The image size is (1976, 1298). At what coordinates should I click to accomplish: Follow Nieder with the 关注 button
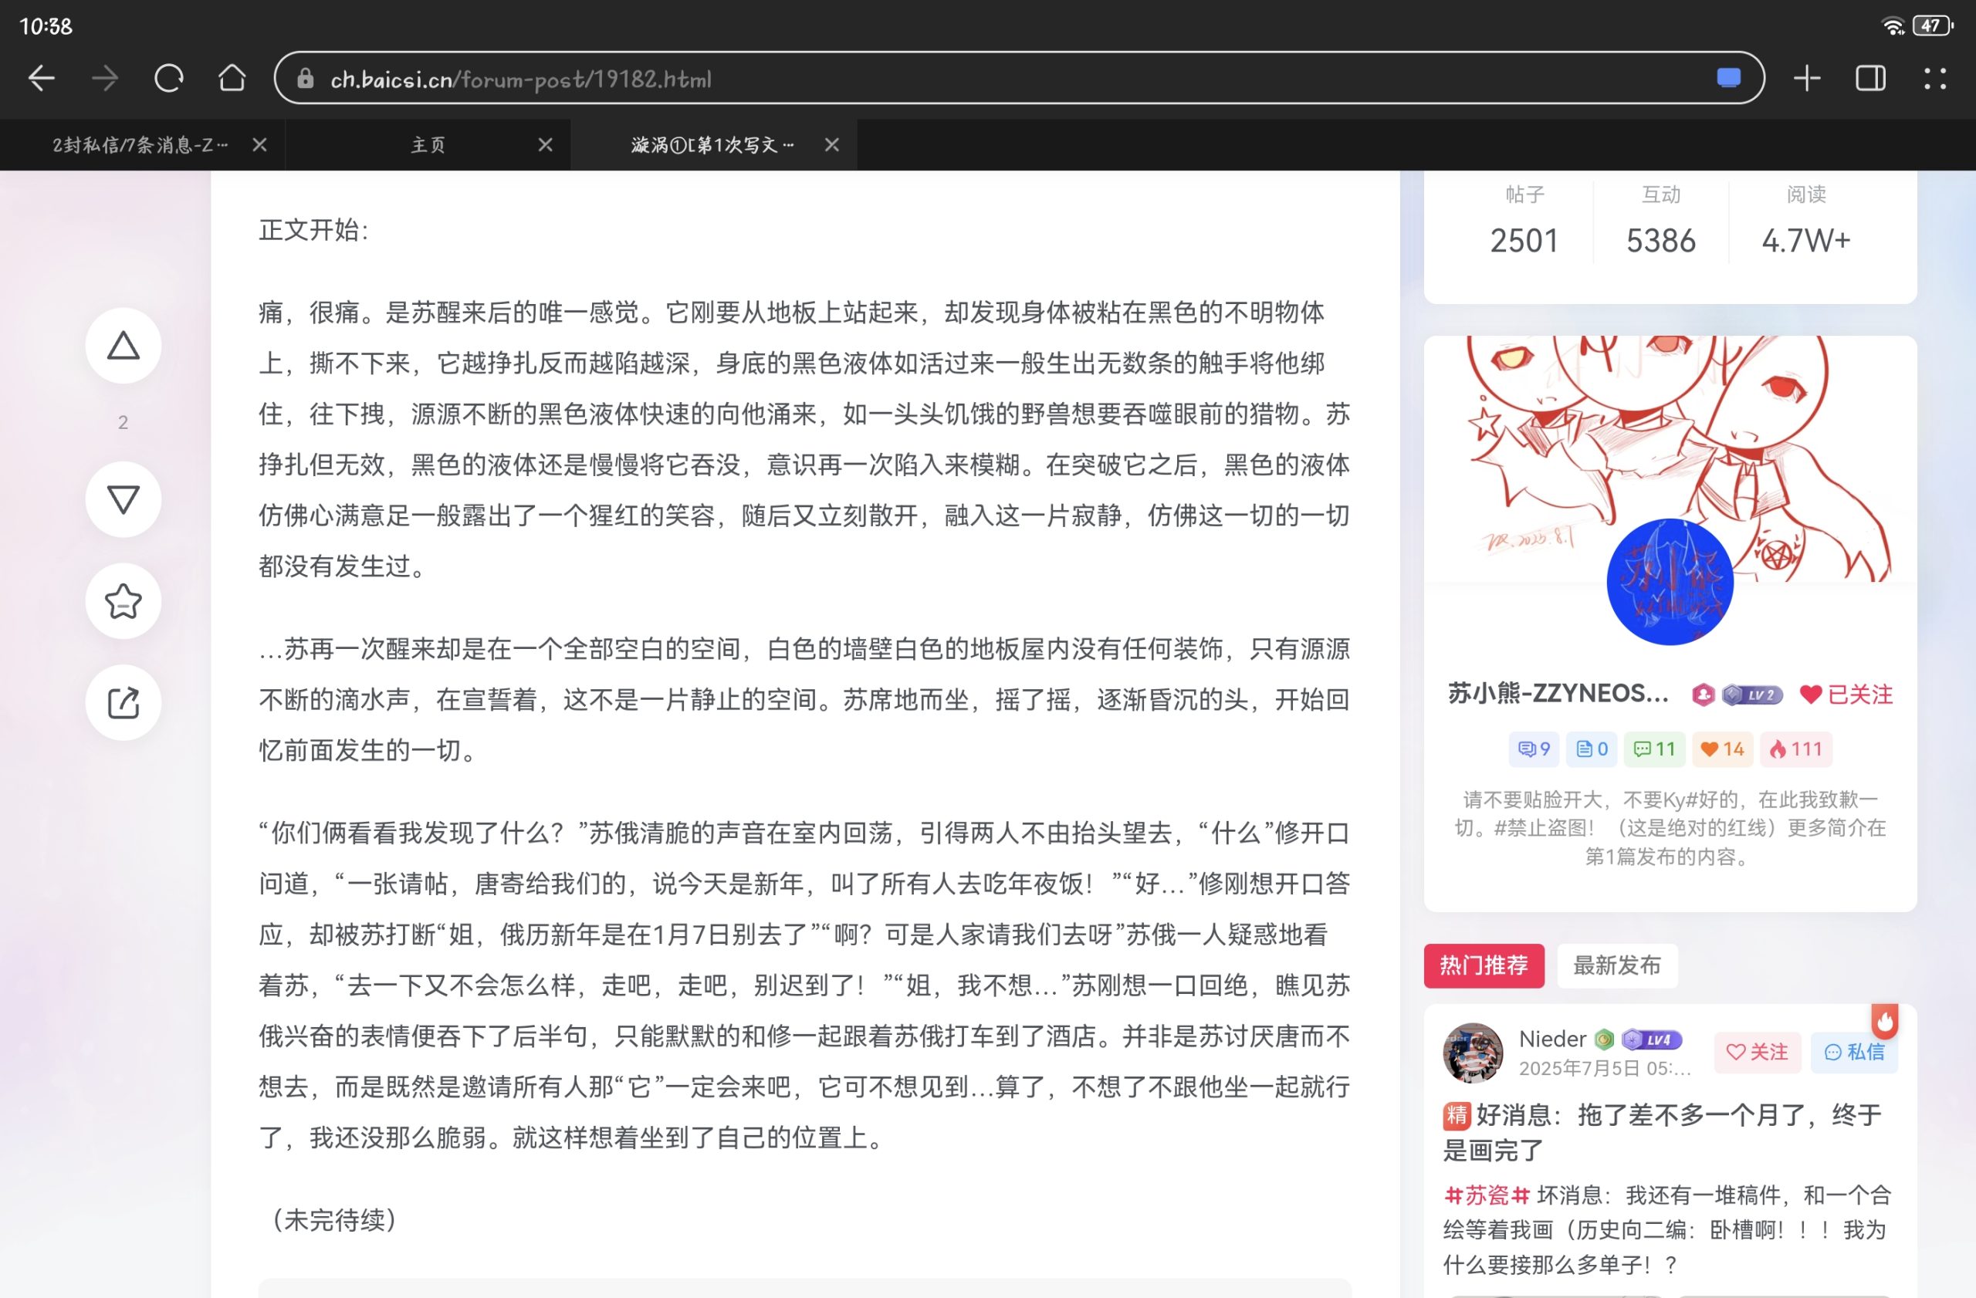[1758, 1053]
